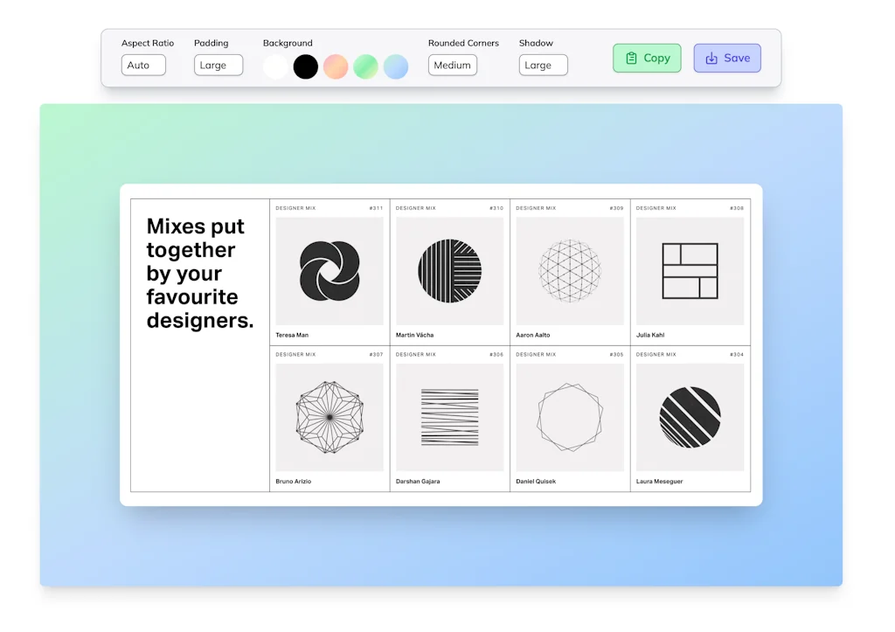Click the mix number #309
Image resolution: width=895 pixels, height=632 pixels.
click(616, 208)
